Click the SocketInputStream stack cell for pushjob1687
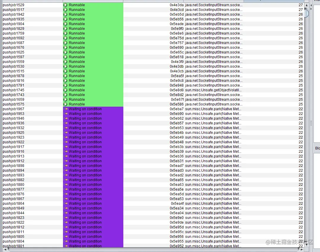Viewport: 320px width, 252px height. pos(214,43)
